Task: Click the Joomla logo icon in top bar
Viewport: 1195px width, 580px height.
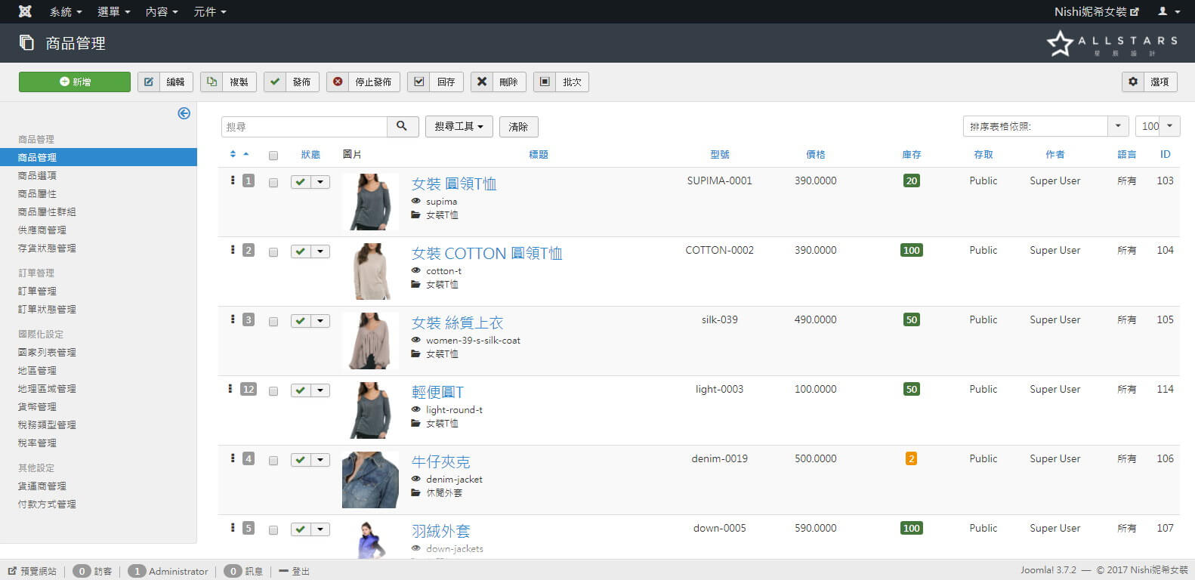Action: (25, 11)
